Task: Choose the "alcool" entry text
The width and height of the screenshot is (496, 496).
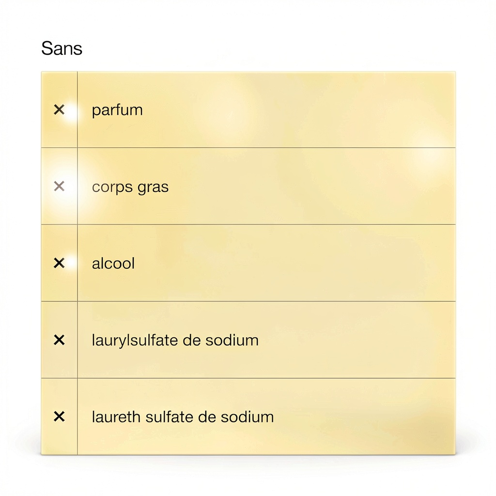Action: point(113,263)
